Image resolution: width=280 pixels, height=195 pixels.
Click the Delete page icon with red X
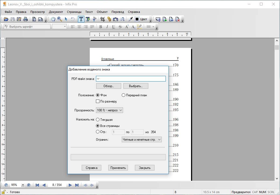[x=178, y=19]
